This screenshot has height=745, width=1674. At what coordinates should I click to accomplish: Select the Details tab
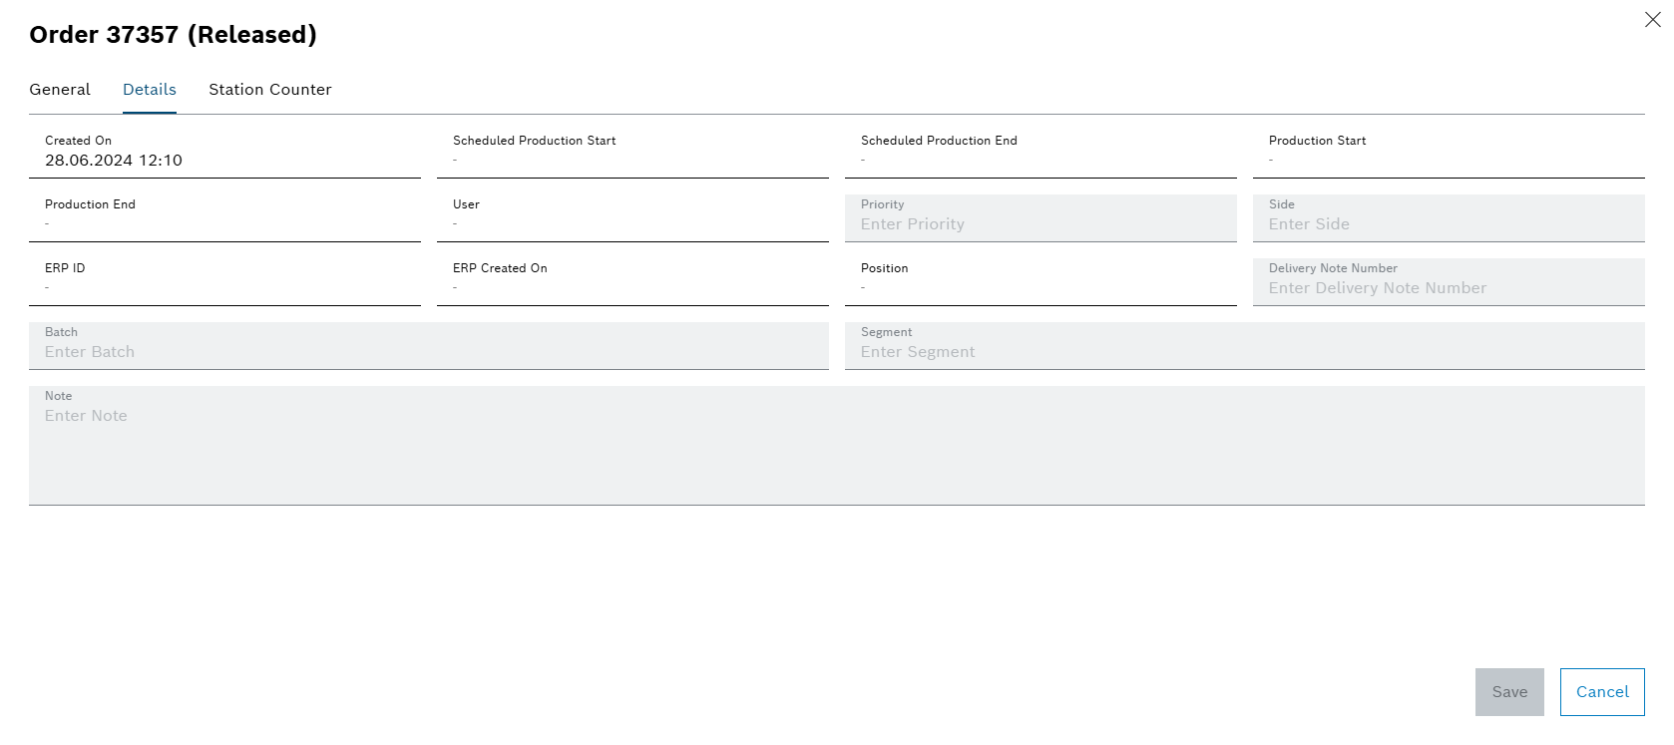tap(150, 90)
